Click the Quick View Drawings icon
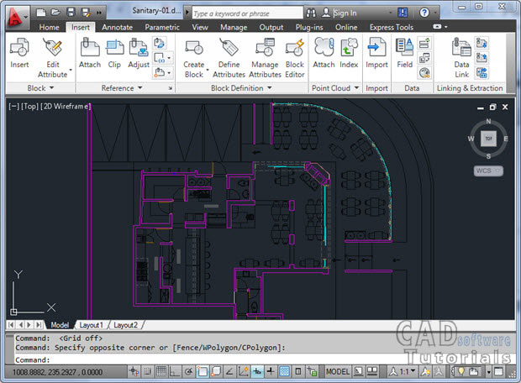This screenshot has height=383, width=521. 371,371
